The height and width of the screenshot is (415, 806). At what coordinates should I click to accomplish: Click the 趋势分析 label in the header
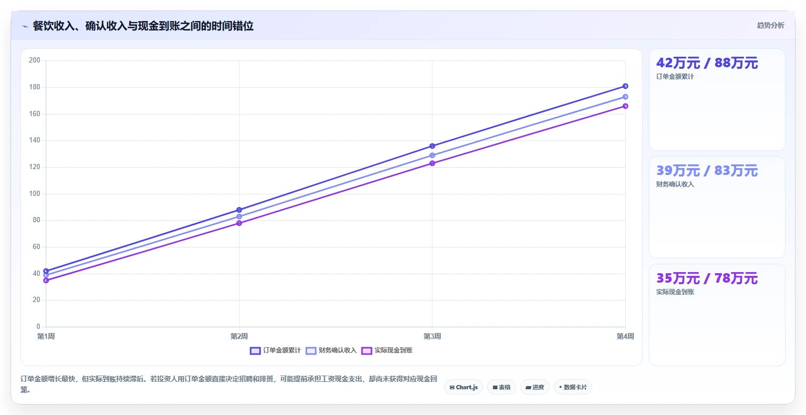(770, 25)
